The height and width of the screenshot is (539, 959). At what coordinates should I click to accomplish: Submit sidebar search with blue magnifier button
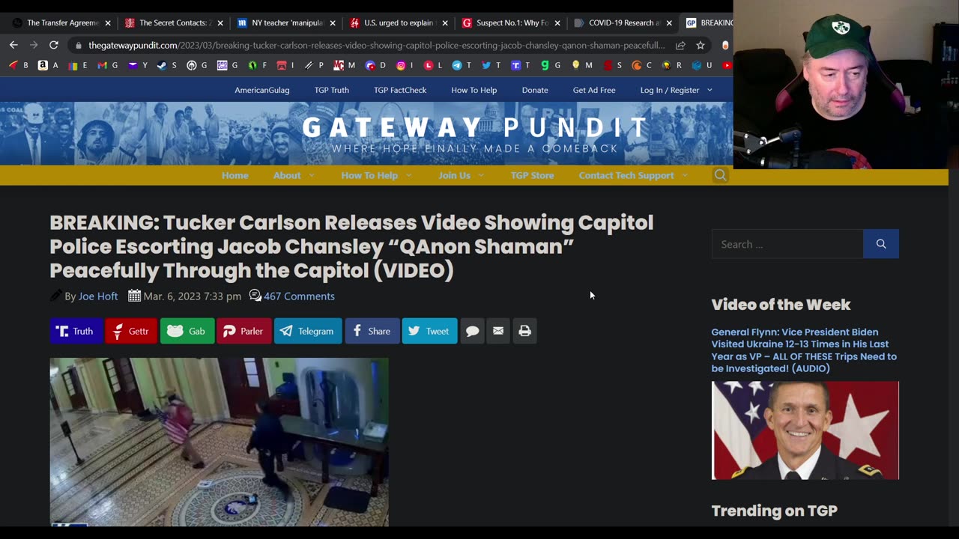[881, 244]
